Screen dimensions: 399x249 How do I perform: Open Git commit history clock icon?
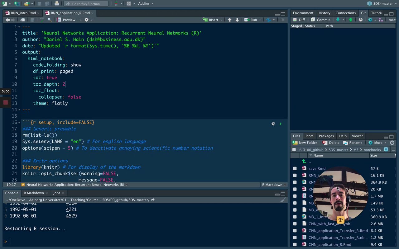[x=361, y=20]
